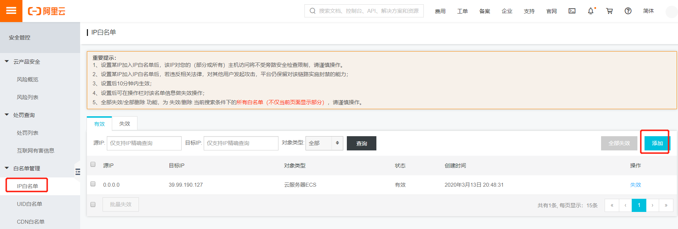This screenshot has height=229, width=678.
Task: Open 风险列表 in the sidebar
Action: click(27, 97)
